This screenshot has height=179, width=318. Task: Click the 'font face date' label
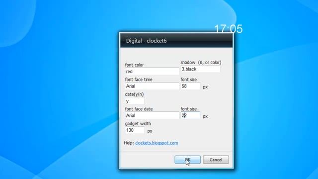coord(139,109)
